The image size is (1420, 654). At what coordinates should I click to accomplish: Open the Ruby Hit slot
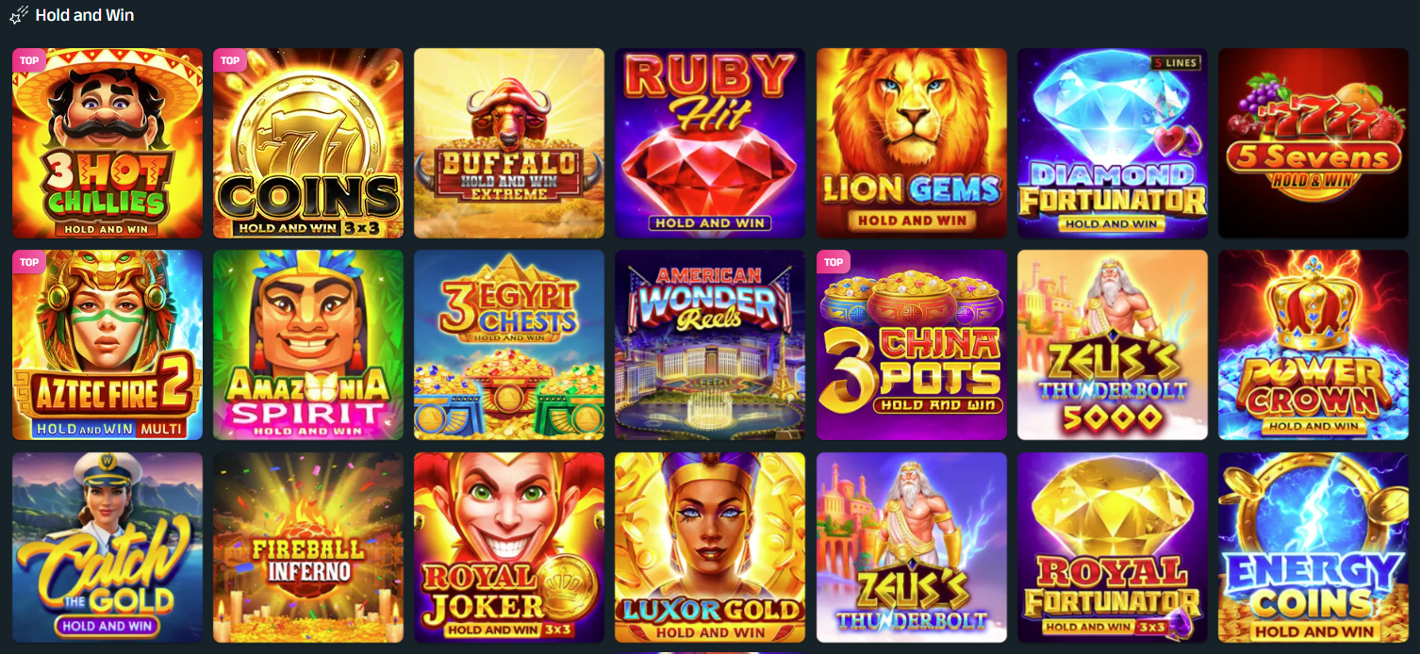coord(710,143)
